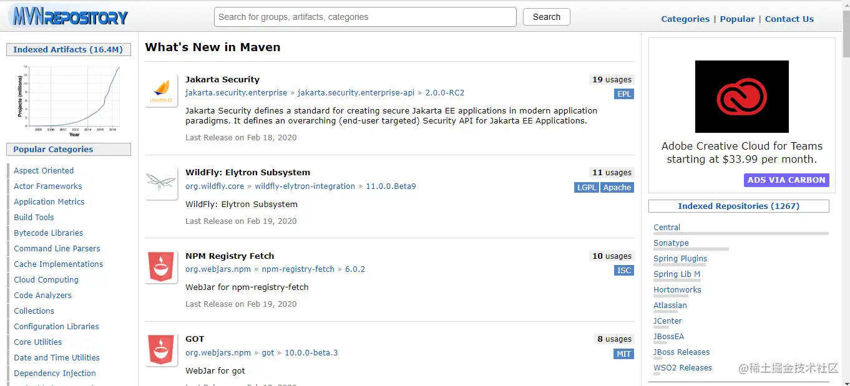This screenshot has height=386, width=850.
Task: Open the WildFly dragonfly artifact icon
Action: pyautogui.click(x=162, y=184)
